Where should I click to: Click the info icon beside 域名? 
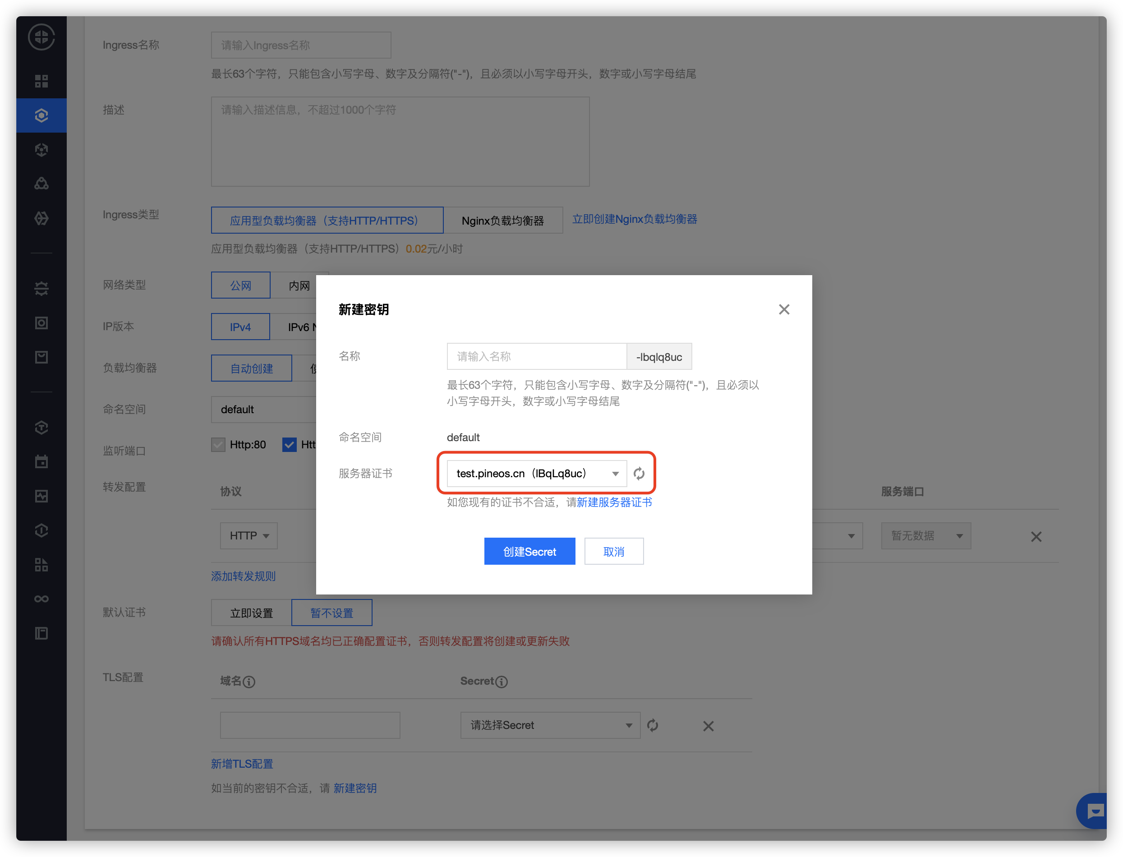click(x=249, y=682)
